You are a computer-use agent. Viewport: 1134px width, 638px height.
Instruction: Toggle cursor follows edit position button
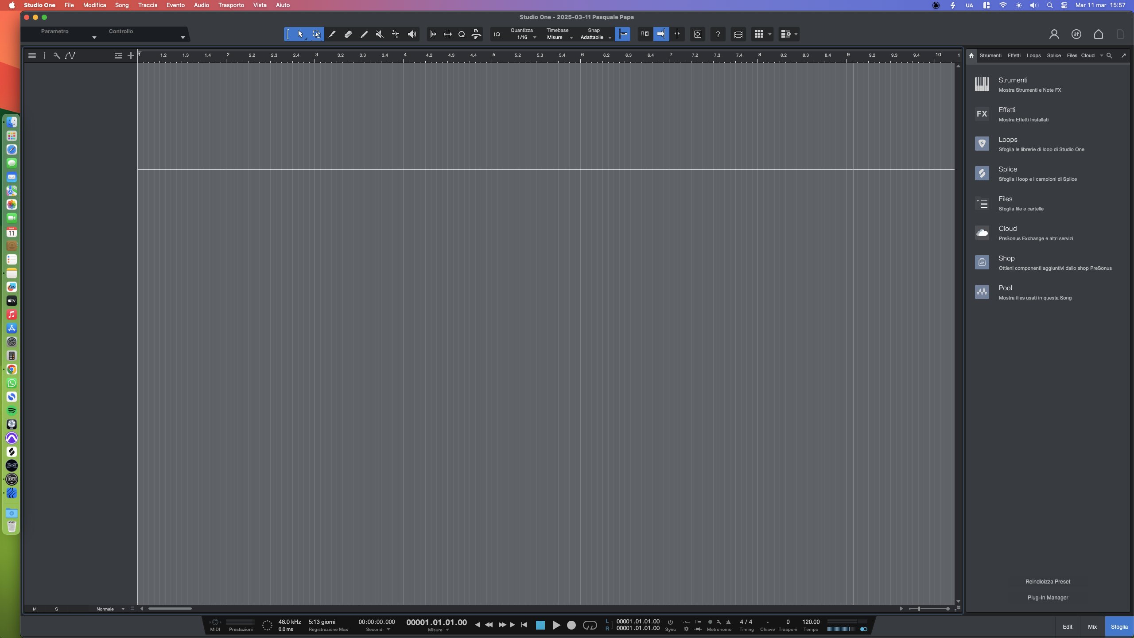click(x=677, y=34)
